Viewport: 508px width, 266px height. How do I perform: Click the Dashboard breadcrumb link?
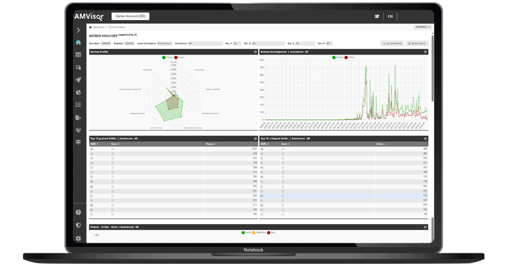point(98,27)
